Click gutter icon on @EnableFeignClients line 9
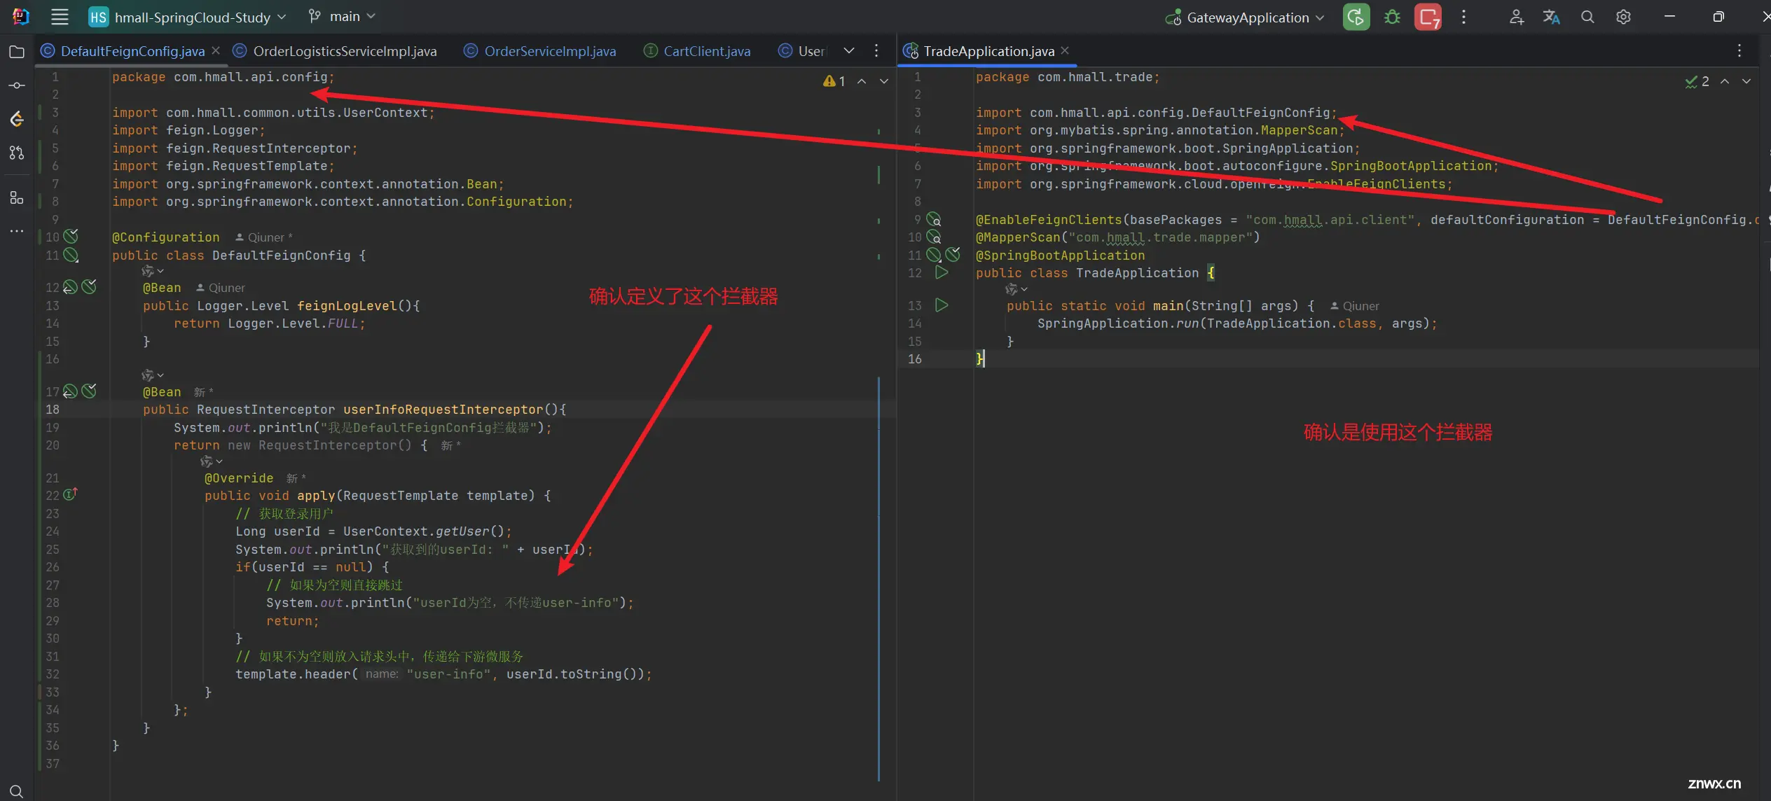Image resolution: width=1771 pixels, height=801 pixels. click(934, 219)
